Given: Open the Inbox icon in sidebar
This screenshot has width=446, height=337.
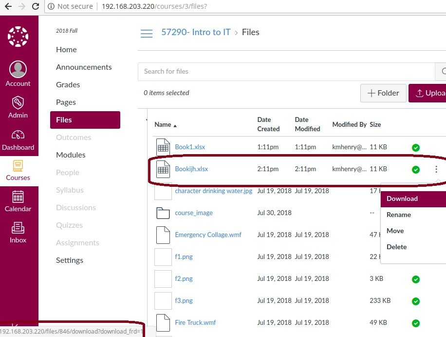Looking at the screenshot, I should (18, 228).
